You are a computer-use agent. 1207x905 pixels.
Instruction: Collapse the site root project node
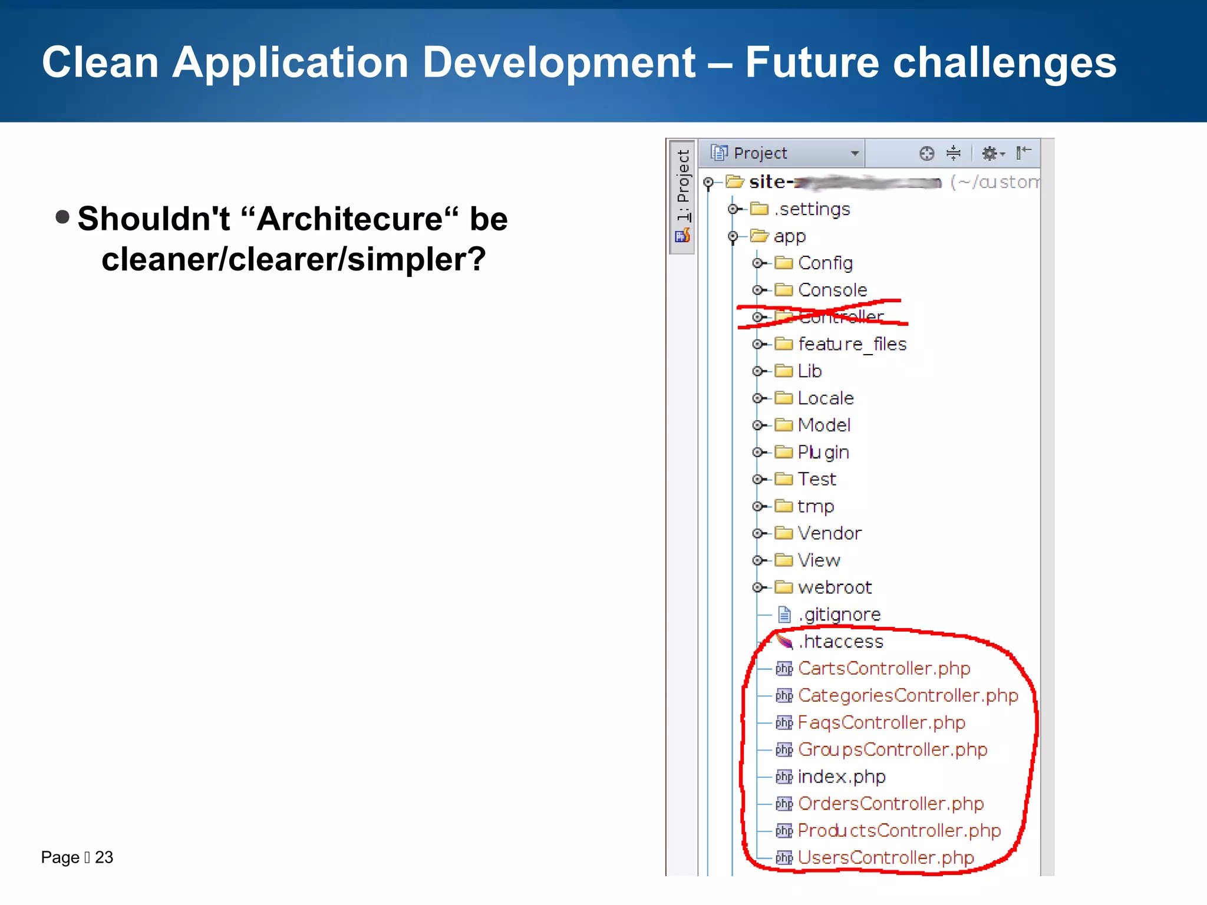tap(708, 183)
